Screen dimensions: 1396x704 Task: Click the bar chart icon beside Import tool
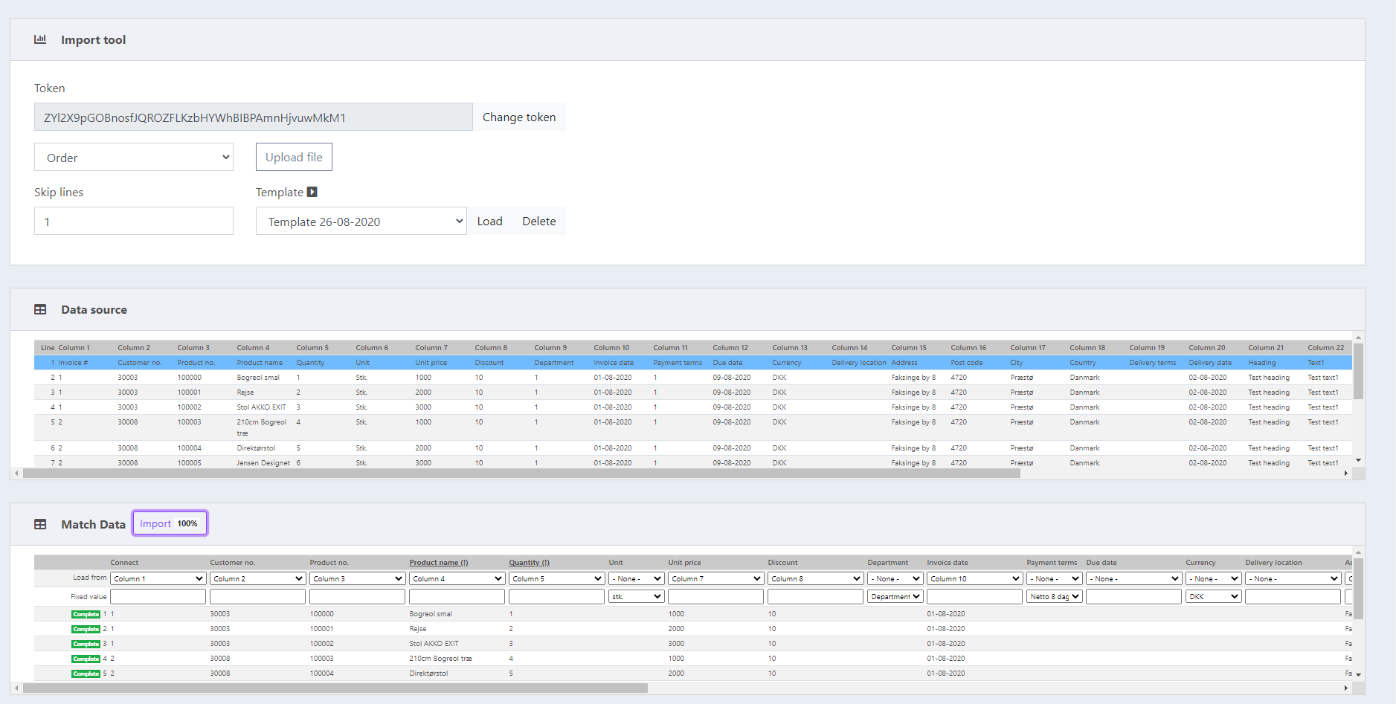pyautogui.click(x=40, y=39)
